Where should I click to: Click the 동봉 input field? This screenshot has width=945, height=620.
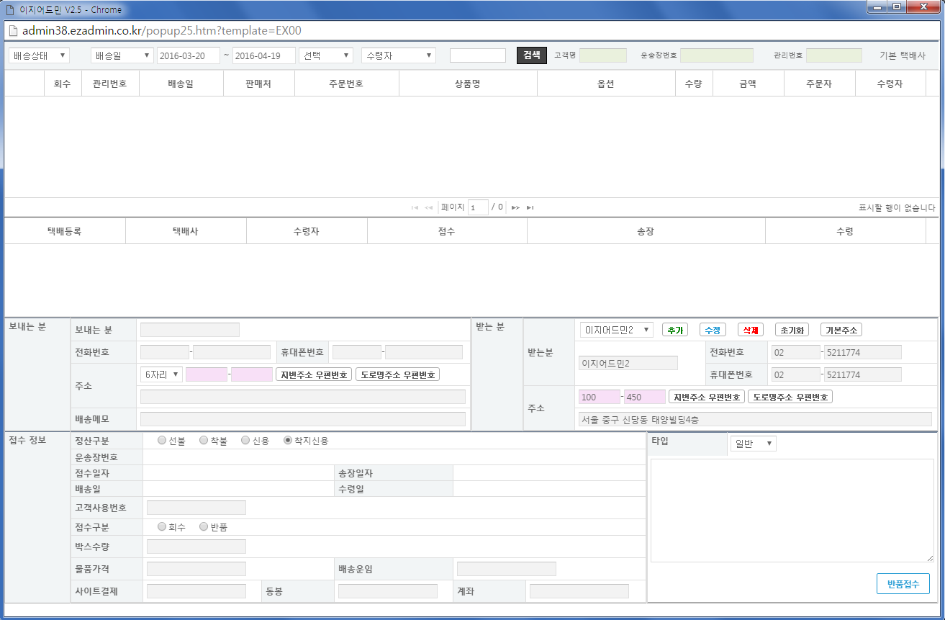pos(388,591)
